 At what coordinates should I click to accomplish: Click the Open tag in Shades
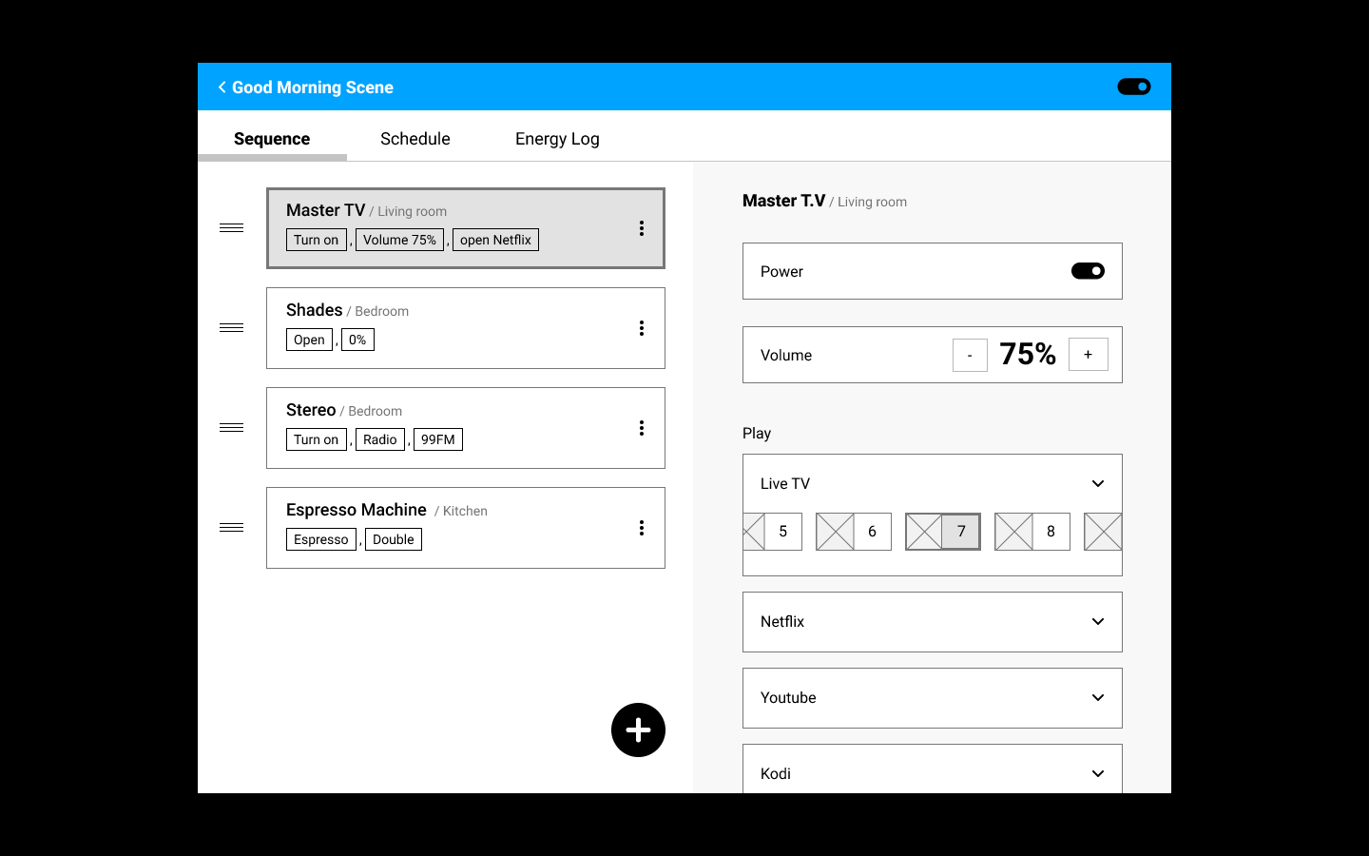coord(309,340)
